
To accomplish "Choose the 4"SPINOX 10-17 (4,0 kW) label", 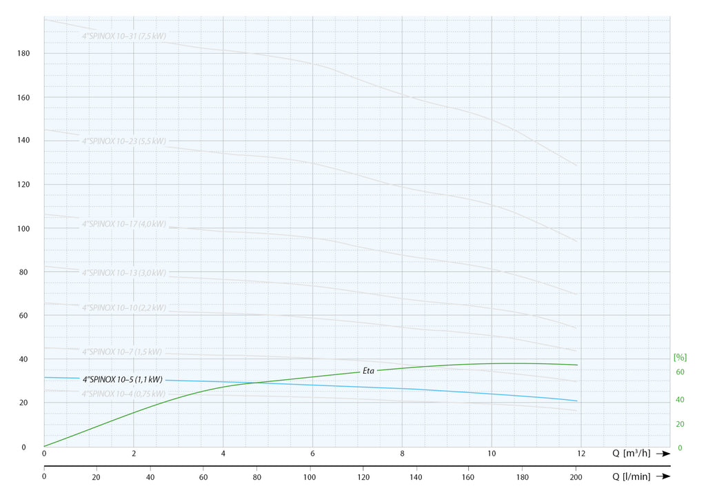I will (124, 224).
